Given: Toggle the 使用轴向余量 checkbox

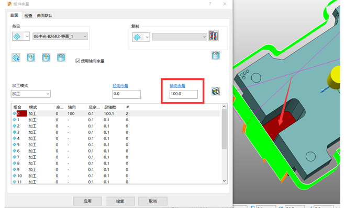Looking at the screenshot, I should [77, 61].
